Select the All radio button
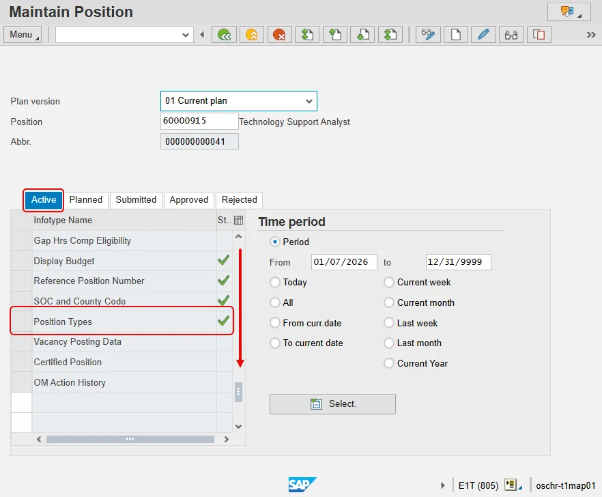Screen dimensions: 602x497 tap(274, 302)
